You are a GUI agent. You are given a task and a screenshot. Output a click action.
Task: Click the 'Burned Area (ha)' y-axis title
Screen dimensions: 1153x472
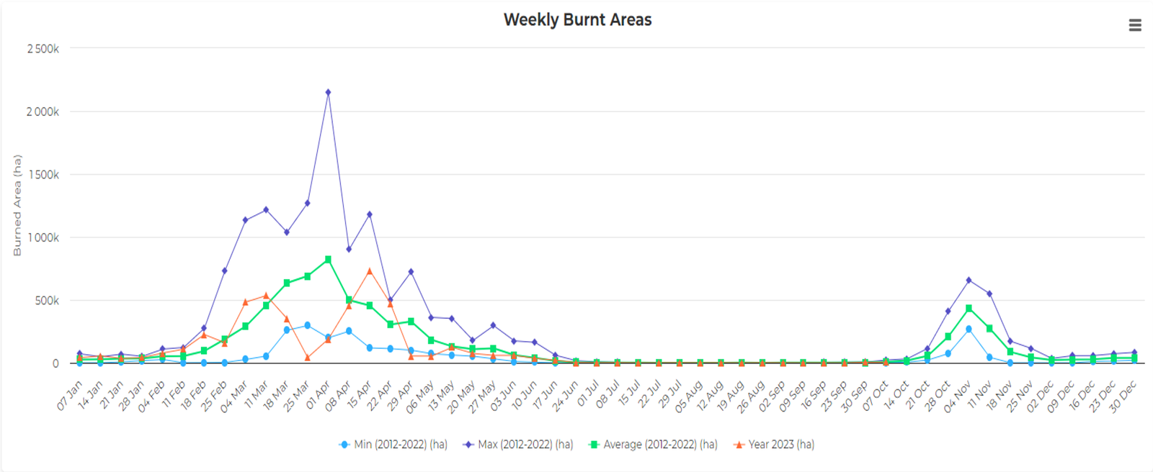17,205
